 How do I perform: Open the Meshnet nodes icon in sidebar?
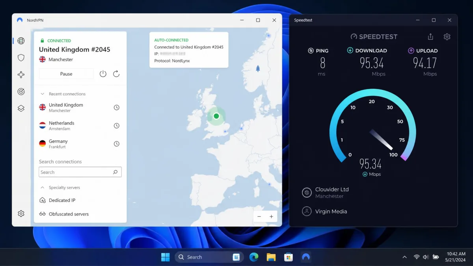(x=21, y=74)
